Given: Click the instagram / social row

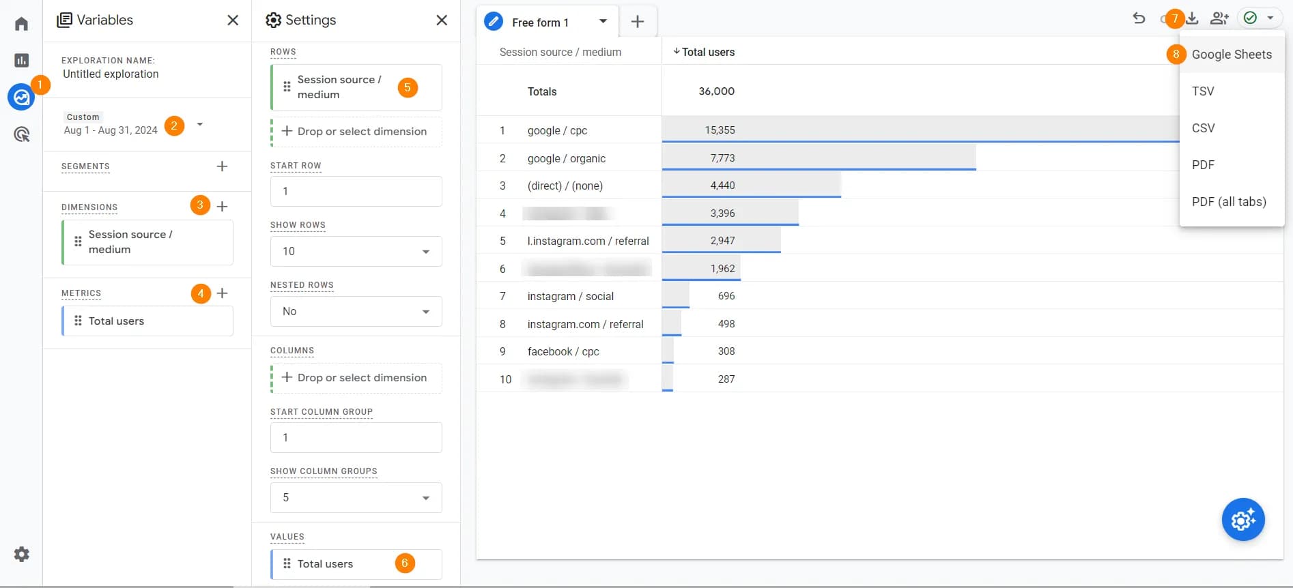Looking at the screenshot, I should pyautogui.click(x=571, y=296).
